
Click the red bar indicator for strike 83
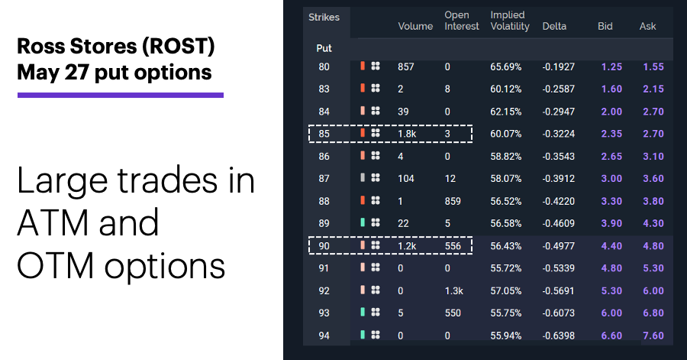pyautogui.click(x=363, y=88)
